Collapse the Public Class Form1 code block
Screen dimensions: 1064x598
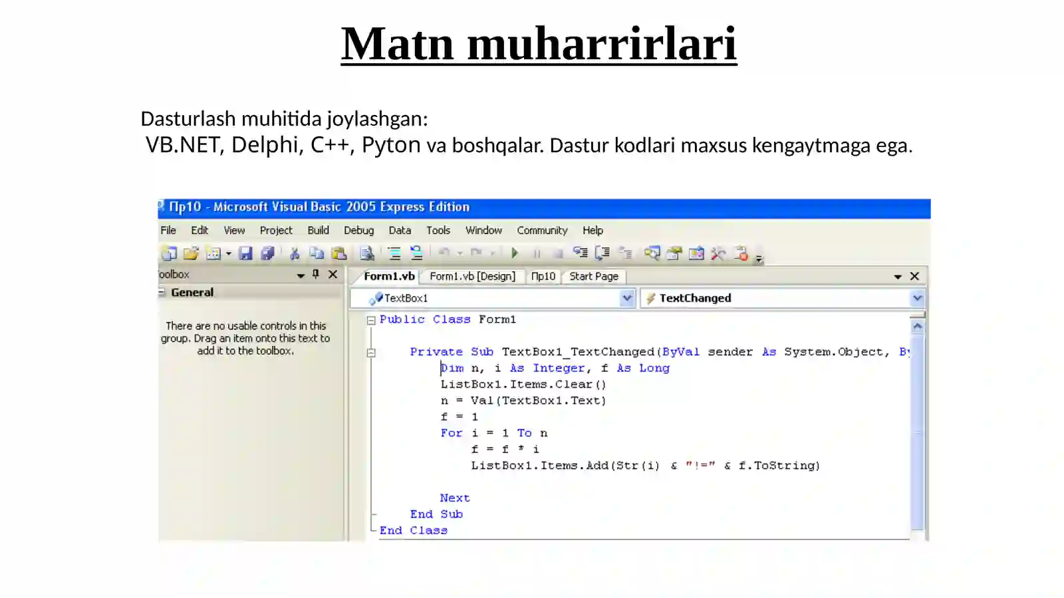click(x=371, y=320)
